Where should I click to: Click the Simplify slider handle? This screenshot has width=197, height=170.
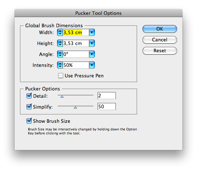[75, 108]
